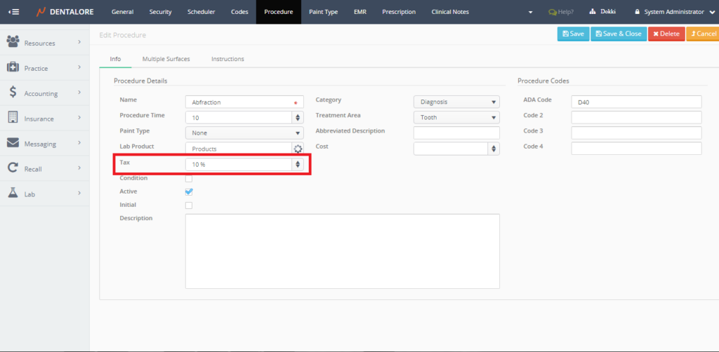The width and height of the screenshot is (719, 352).
Task: Open the Paint Type dropdown
Action: coord(244,133)
